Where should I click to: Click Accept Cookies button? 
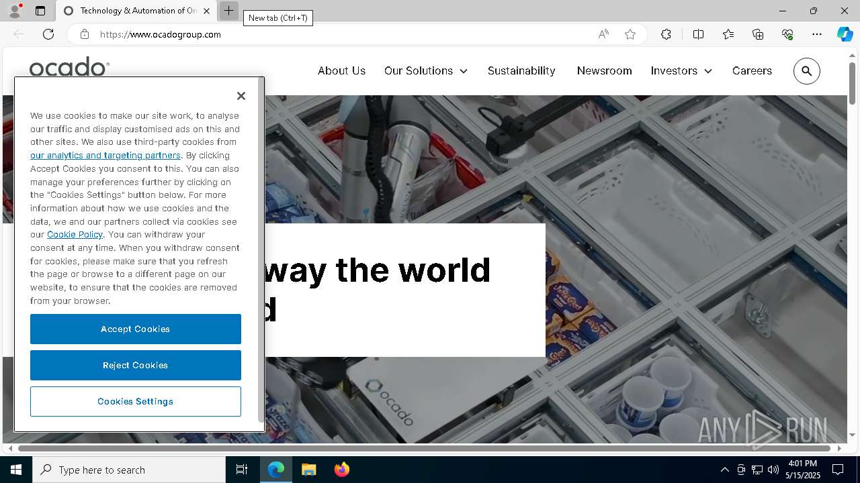pyautogui.click(x=136, y=329)
